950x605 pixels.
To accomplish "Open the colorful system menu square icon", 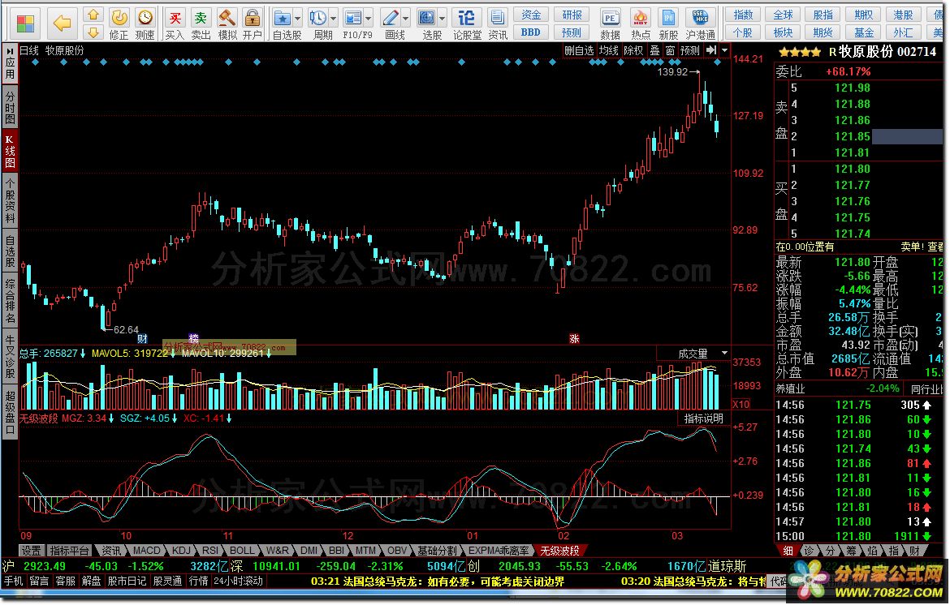I will coord(25,23).
